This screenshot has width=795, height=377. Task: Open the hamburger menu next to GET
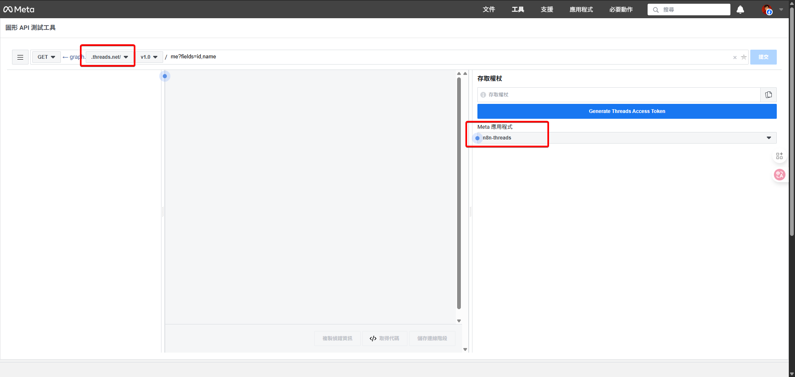pyautogui.click(x=20, y=57)
